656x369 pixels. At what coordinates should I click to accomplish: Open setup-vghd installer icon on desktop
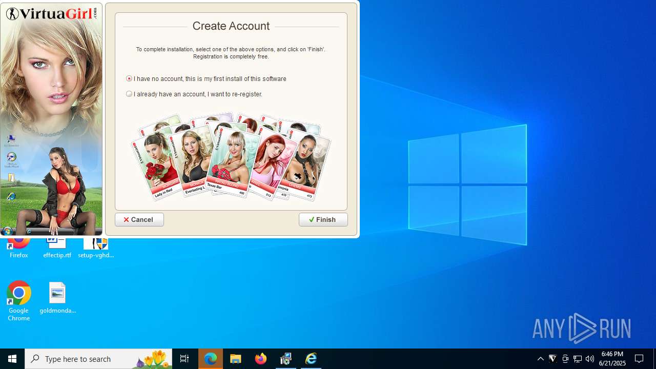click(96, 248)
